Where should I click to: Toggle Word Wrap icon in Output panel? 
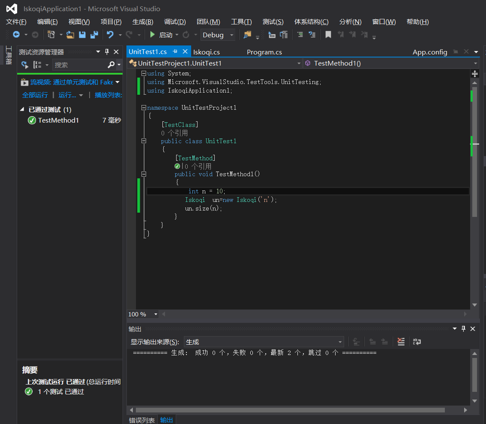pos(417,342)
